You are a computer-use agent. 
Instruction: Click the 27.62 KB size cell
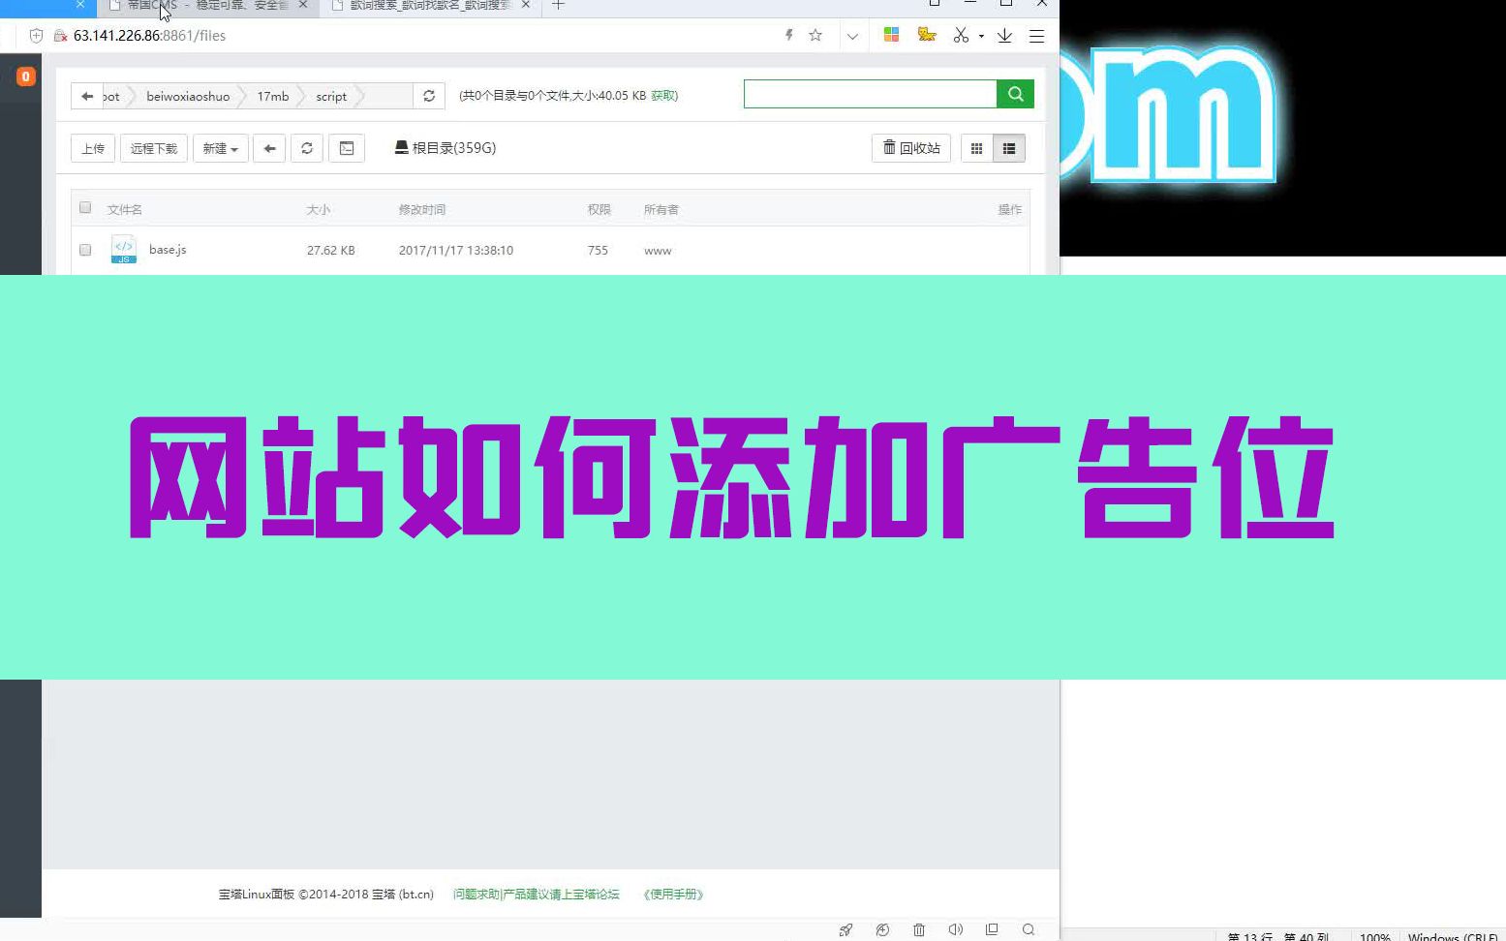coord(331,251)
